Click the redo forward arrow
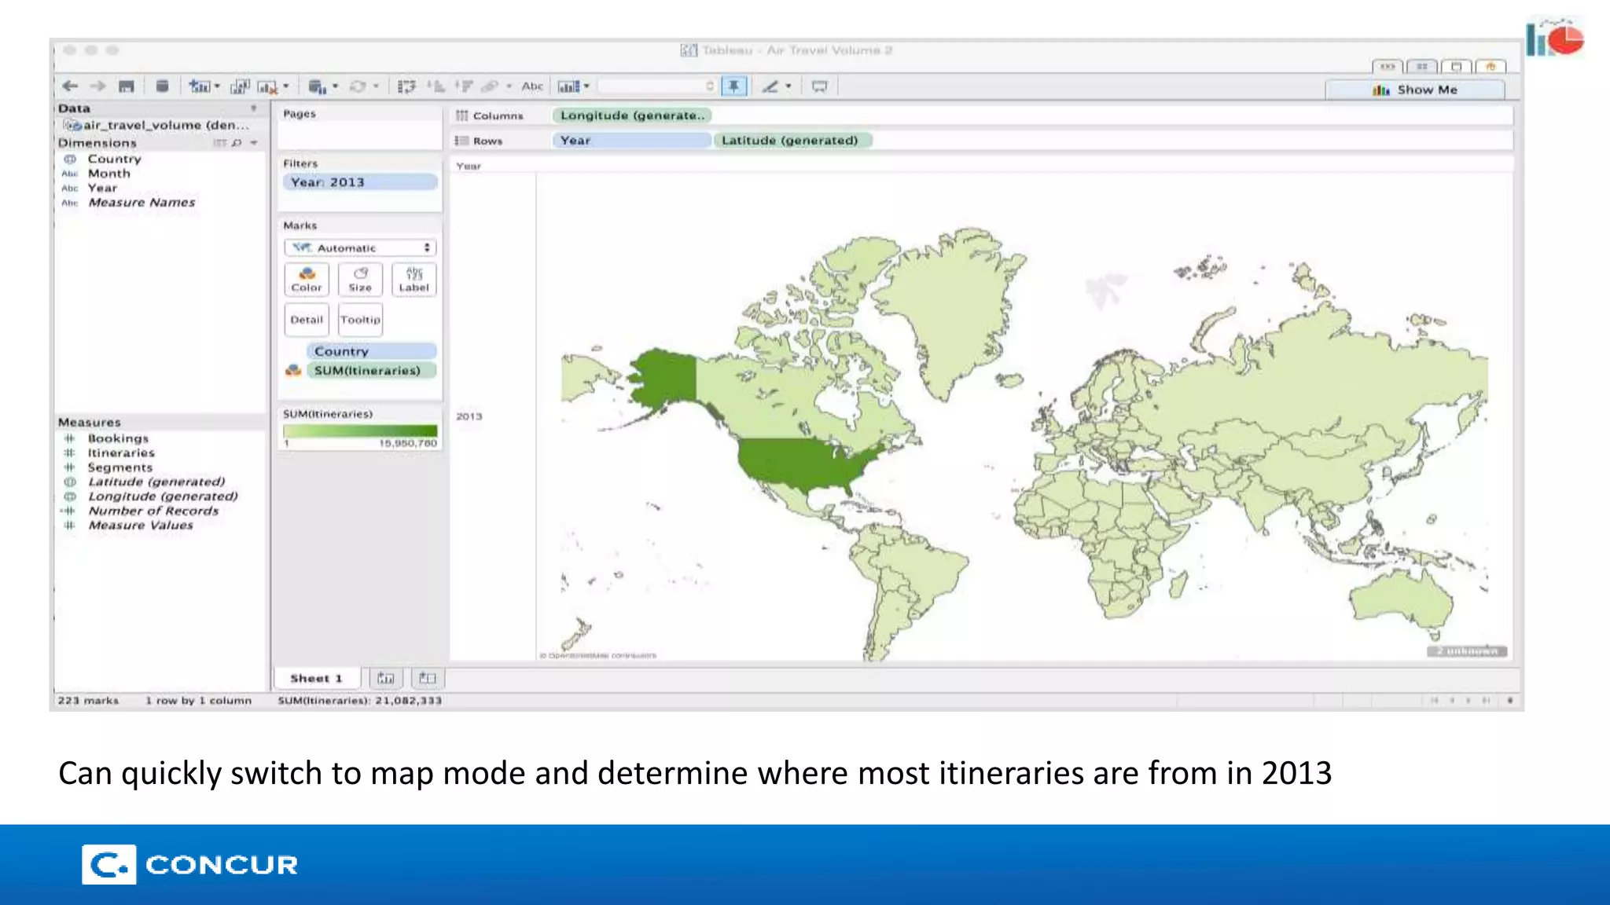Screen dimensions: 1610x905 click(97, 86)
